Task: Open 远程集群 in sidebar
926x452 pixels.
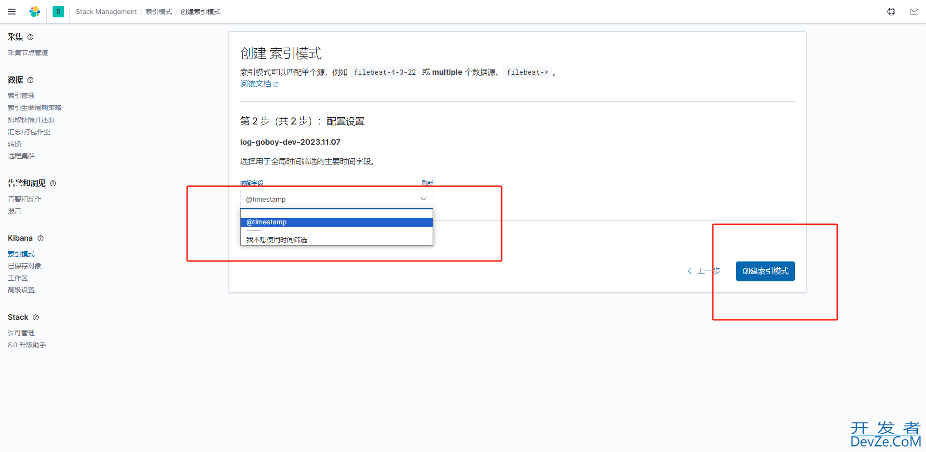Action: (21, 156)
